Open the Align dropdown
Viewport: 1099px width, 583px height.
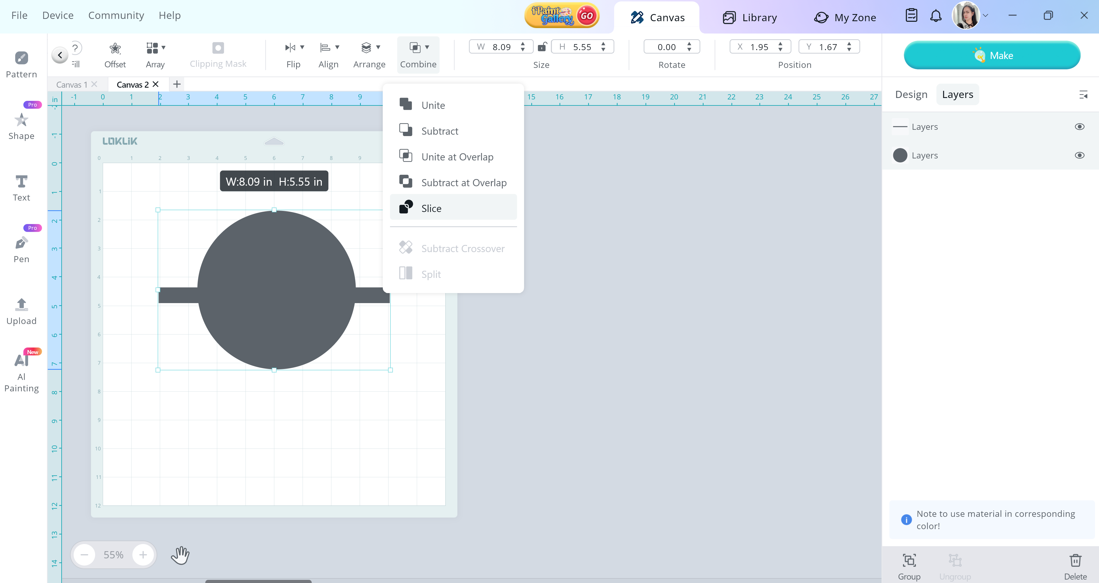(x=337, y=47)
